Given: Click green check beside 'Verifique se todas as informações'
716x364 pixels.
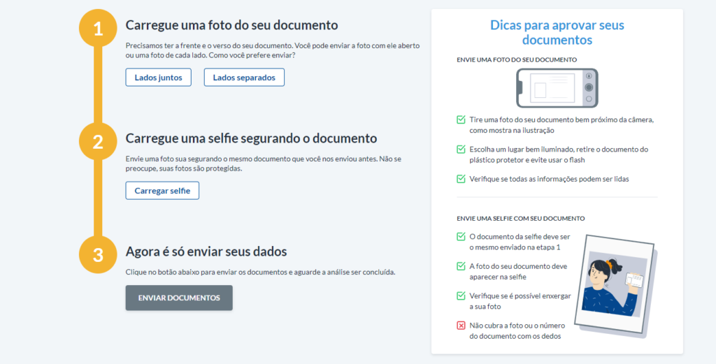Looking at the screenshot, I should click(x=461, y=179).
